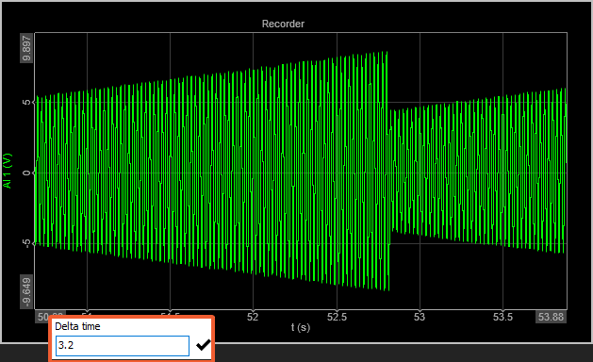Confirm delta time with the checkmark

click(x=203, y=345)
